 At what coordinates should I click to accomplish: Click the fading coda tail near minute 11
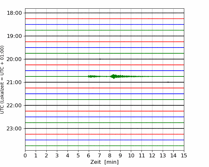pyautogui.click(x=141, y=76)
